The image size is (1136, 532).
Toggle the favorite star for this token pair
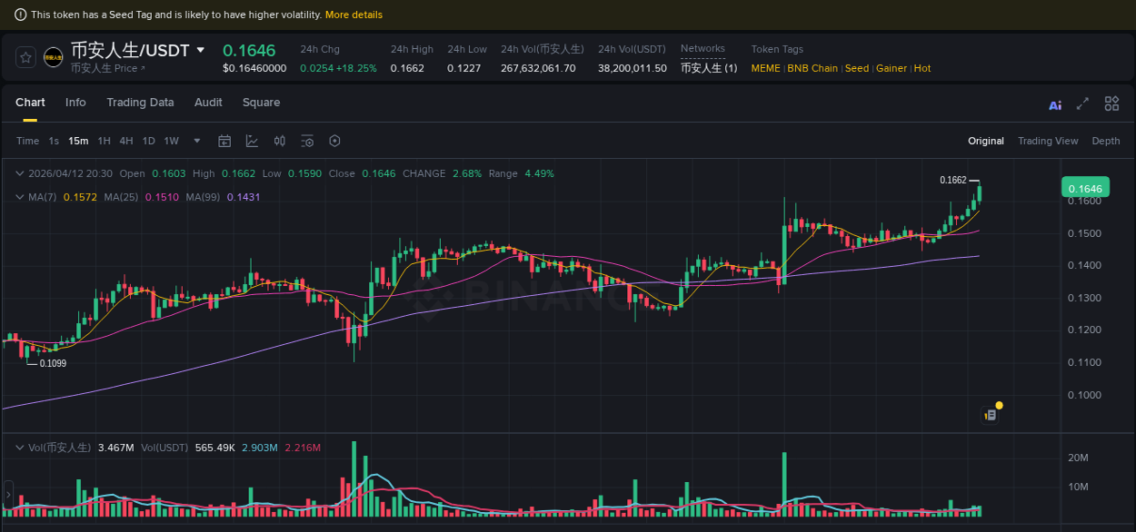[25, 56]
